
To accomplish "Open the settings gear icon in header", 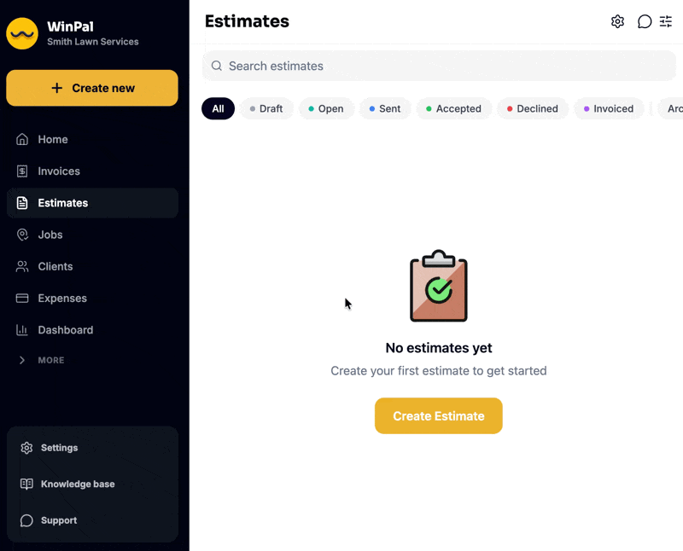I will (617, 21).
